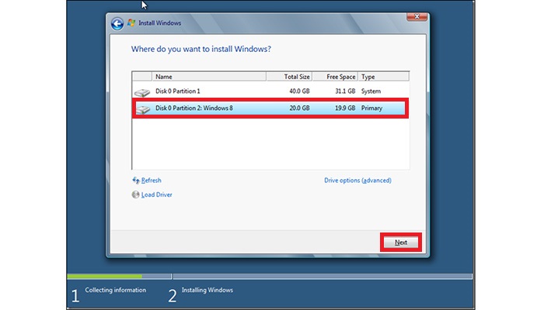The width and height of the screenshot is (544, 310).
Task: Sort by the Name column header
Action: point(208,77)
